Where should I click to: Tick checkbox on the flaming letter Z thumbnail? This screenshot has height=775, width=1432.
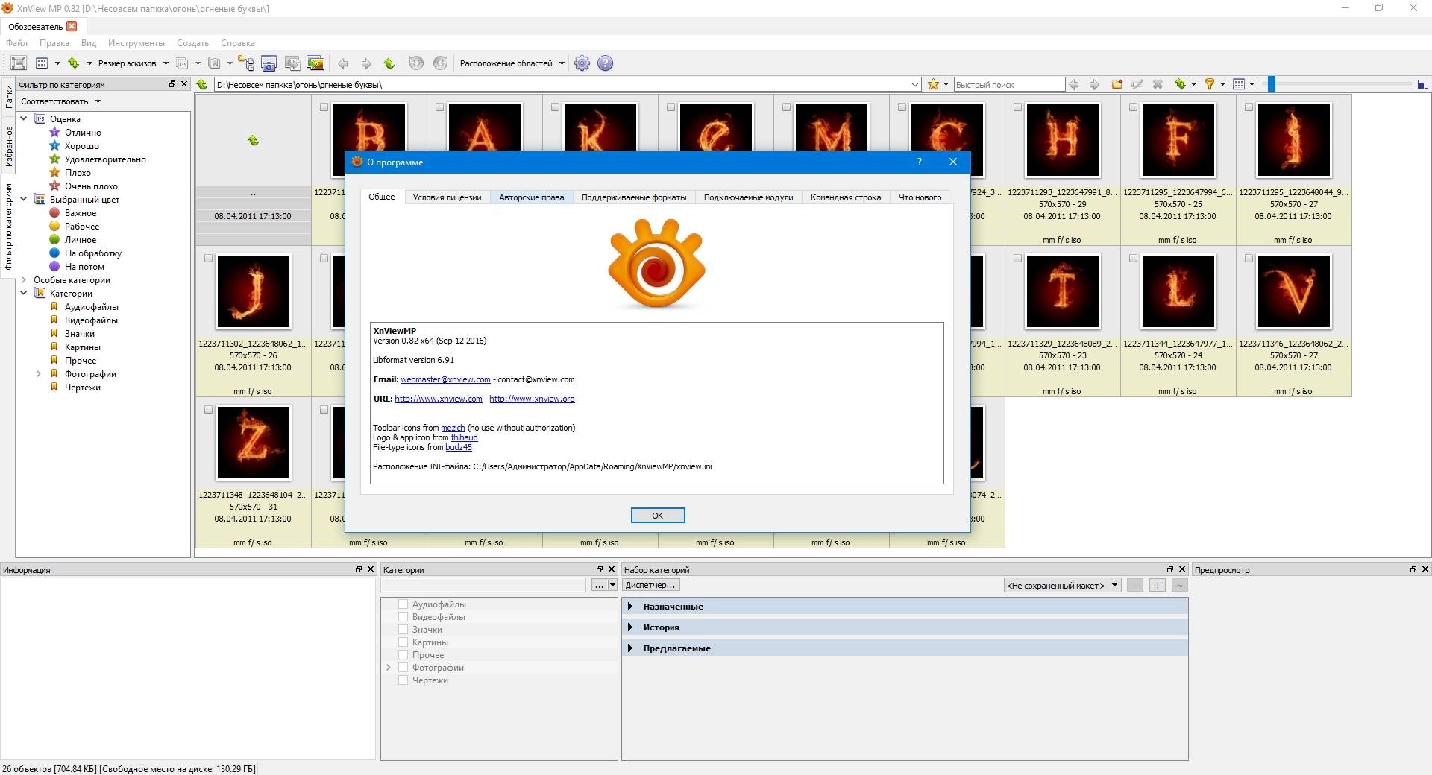(x=208, y=410)
